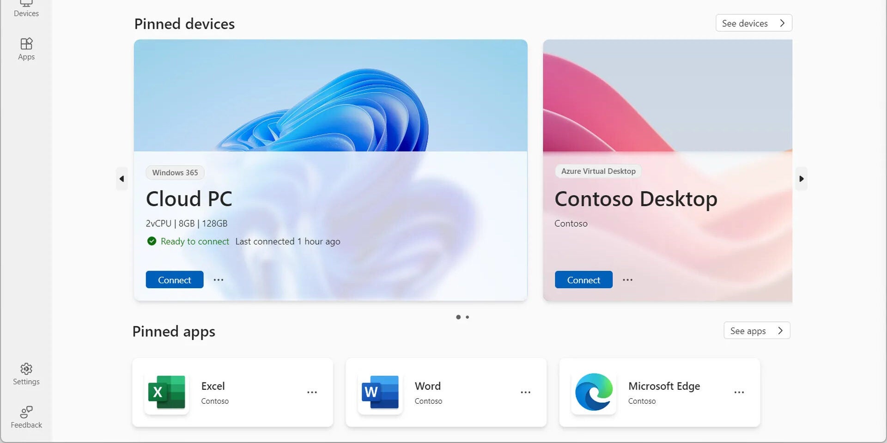
Task: Open more options for Excel app
Action: point(312,392)
